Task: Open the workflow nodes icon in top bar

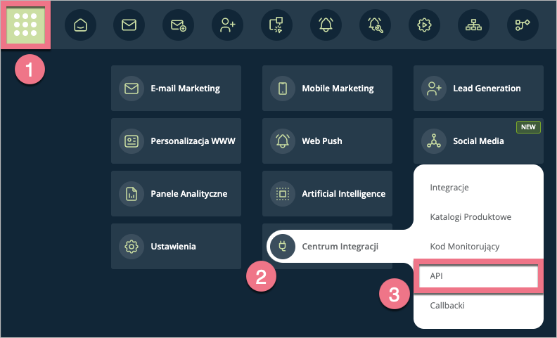Action: [x=523, y=25]
